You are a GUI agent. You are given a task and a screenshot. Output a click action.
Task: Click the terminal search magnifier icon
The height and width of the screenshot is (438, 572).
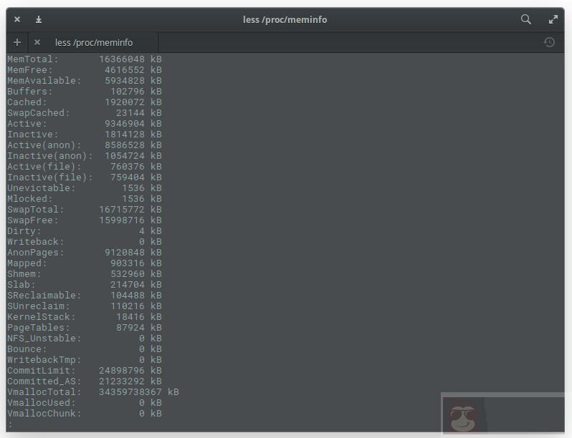coord(525,19)
